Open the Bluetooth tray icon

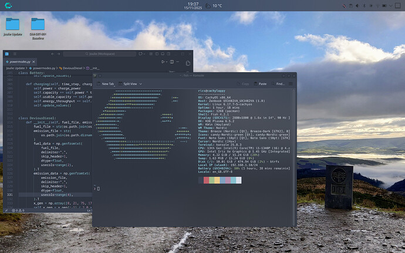364,6
